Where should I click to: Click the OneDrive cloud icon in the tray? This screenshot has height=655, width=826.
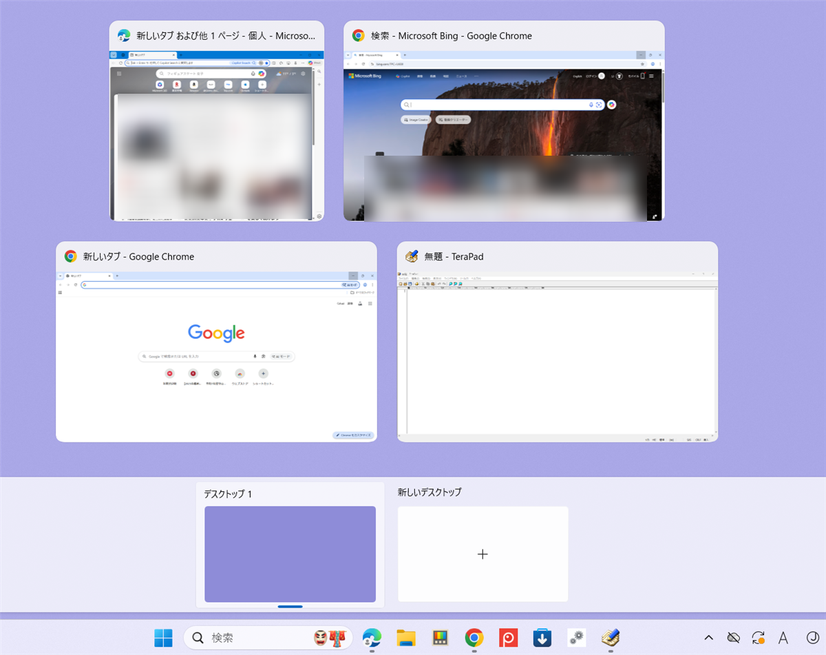tap(733, 638)
